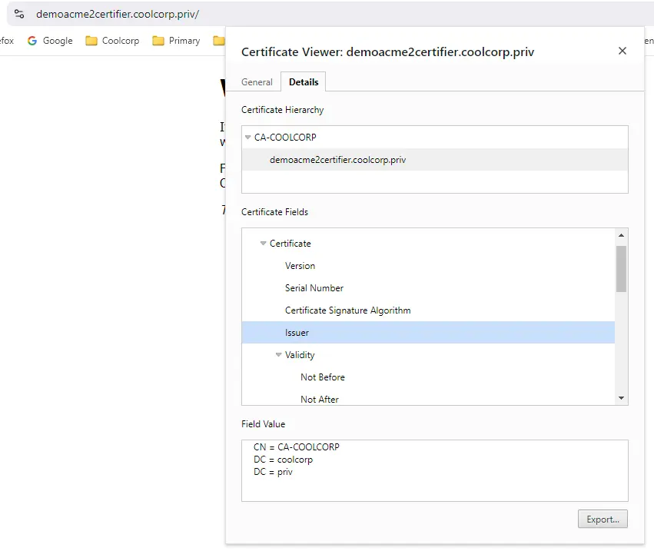Click the scrollbar down arrow in Certificate Fields
This screenshot has width=654, height=551.
pyautogui.click(x=621, y=397)
